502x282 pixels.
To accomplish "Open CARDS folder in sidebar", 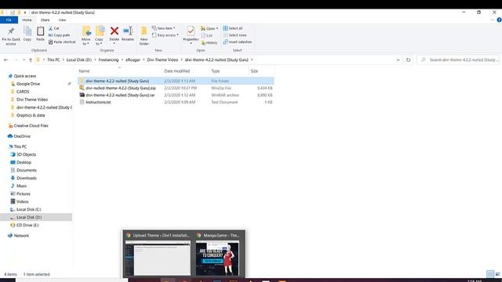I will point(23,92).
